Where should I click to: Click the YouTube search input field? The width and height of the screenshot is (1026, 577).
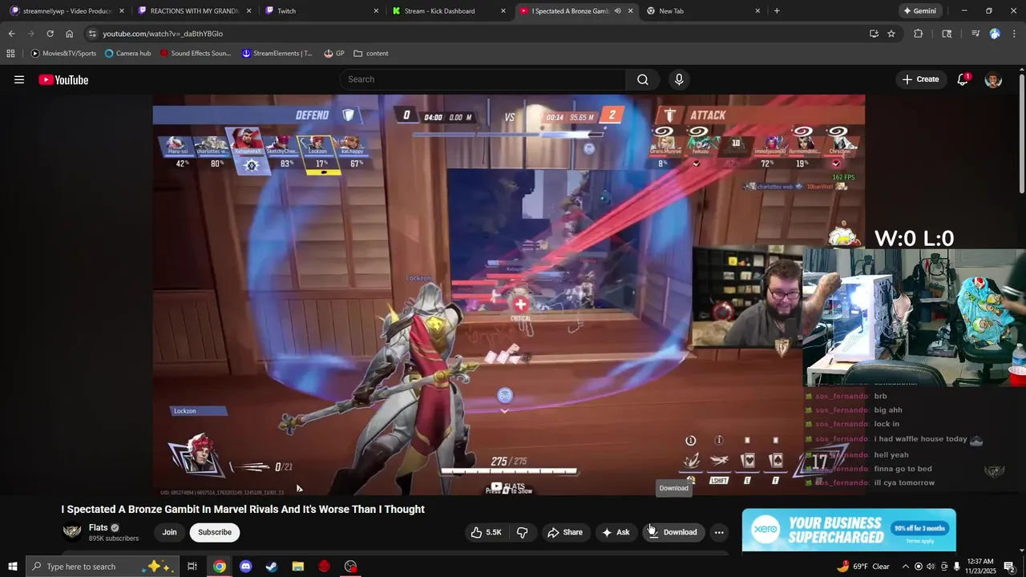coord(483,79)
